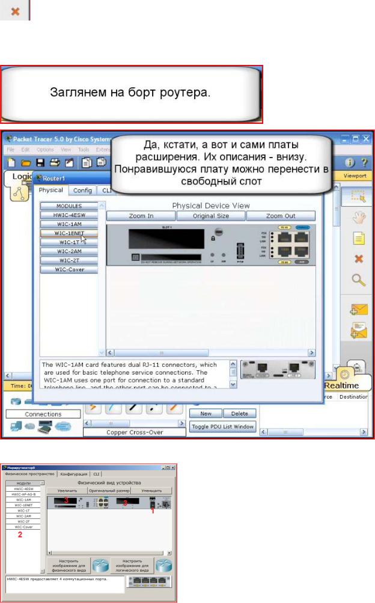Viewport: 375px width, 603px height.
Task: Click the horizontal scrollbar under device view
Action: pos(210,353)
